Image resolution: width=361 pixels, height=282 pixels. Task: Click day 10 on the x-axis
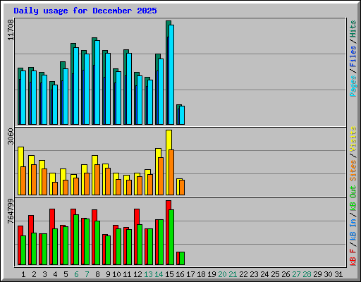(x=116, y=274)
